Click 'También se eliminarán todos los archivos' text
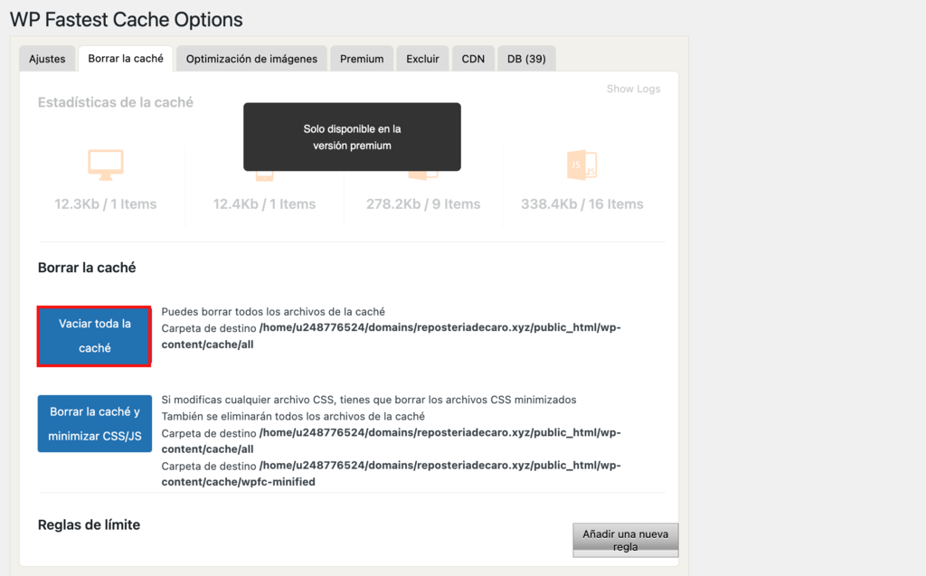This screenshot has height=576, width=926. coord(293,416)
